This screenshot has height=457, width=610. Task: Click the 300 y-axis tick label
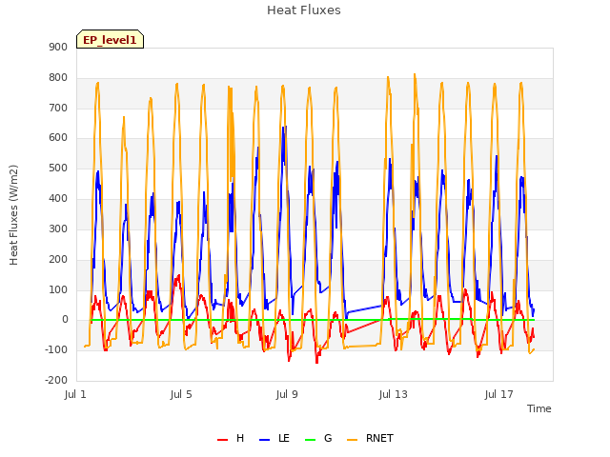coord(58,228)
